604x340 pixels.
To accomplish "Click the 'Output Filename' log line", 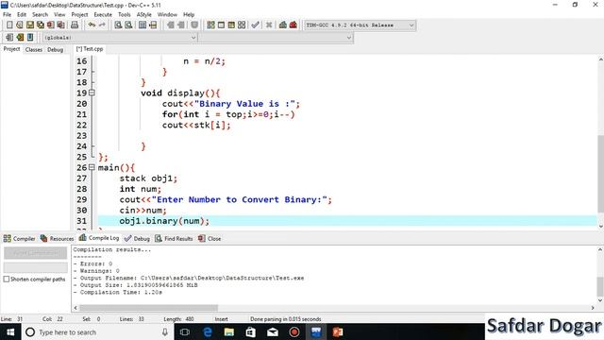I will [189, 278].
